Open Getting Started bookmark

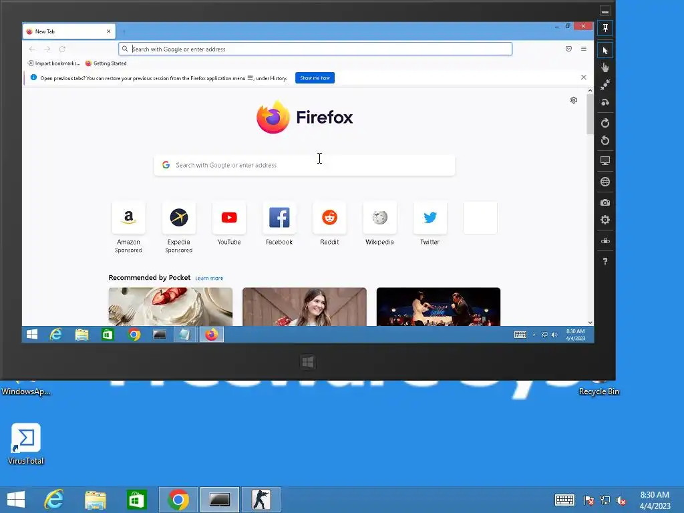pyautogui.click(x=106, y=63)
